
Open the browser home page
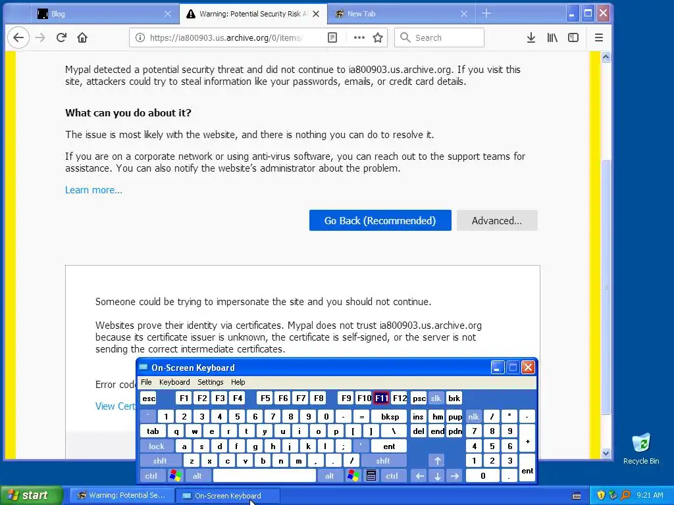pos(82,37)
